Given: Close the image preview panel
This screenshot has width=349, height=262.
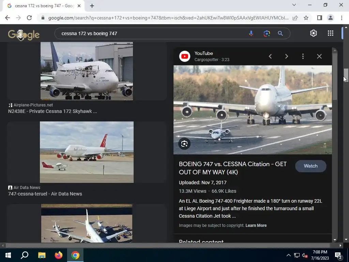Looking at the screenshot, I should click(319, 56).
